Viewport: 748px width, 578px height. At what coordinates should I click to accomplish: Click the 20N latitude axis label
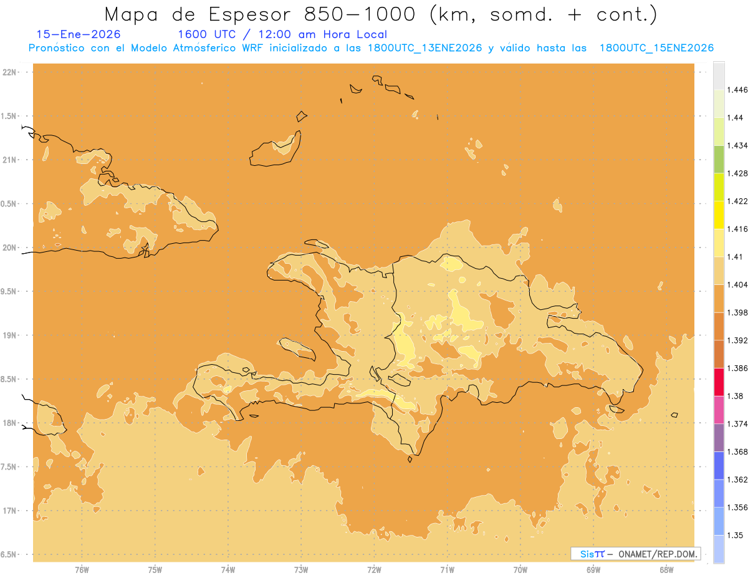[9, 248]
